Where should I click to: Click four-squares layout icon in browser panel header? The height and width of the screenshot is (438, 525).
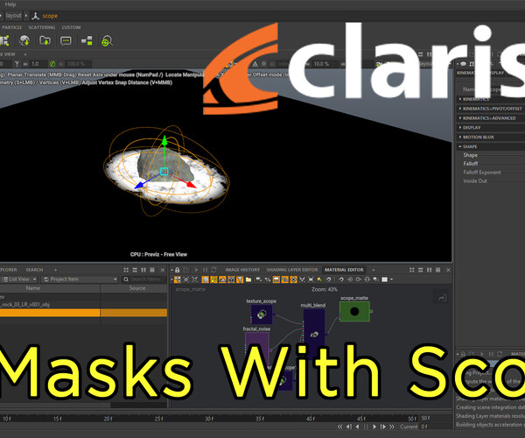(x=126, y=270)
